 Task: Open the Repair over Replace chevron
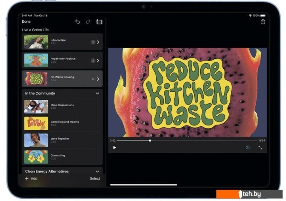98,61
